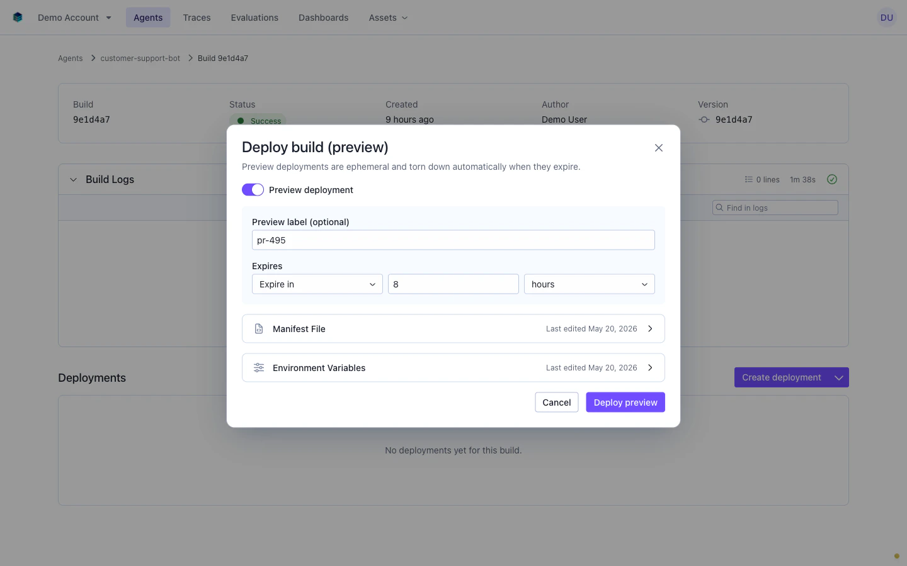This screenshot has width=907, height=566.
Task: Switch to the Traces tab
Action: click(197, 18)
